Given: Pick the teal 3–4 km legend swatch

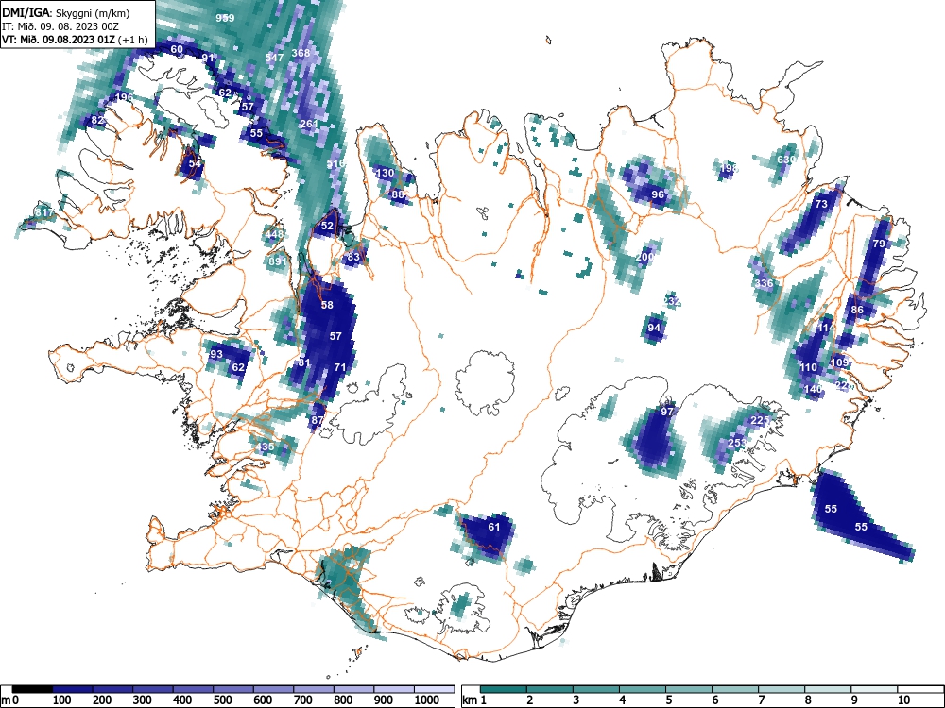Looking at the screenshot, I should point(596,689).
